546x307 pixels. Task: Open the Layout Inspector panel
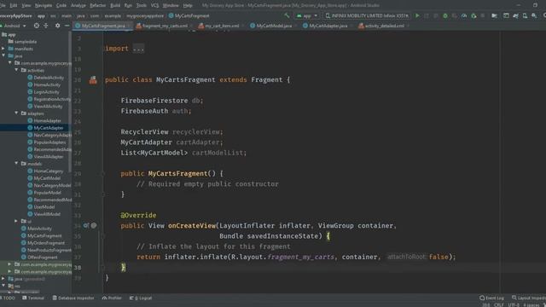(x=529, y=298)
